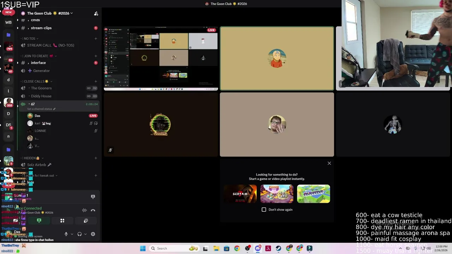The image size is (452, 254).
Task: Open the cmds text channel
Action: 35,20
